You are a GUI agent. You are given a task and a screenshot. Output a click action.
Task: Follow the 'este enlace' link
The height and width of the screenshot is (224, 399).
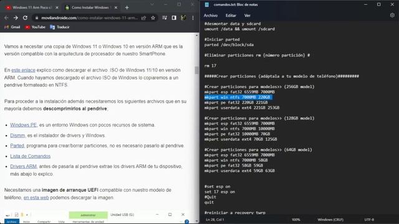click(23, 70)
